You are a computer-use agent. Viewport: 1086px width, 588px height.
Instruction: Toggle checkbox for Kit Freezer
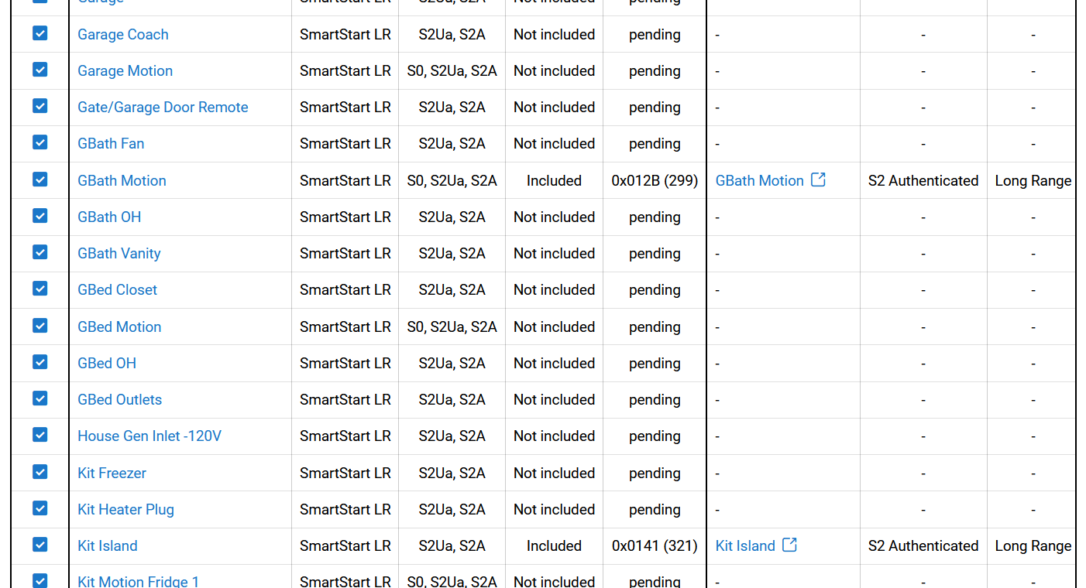point(40,472)
